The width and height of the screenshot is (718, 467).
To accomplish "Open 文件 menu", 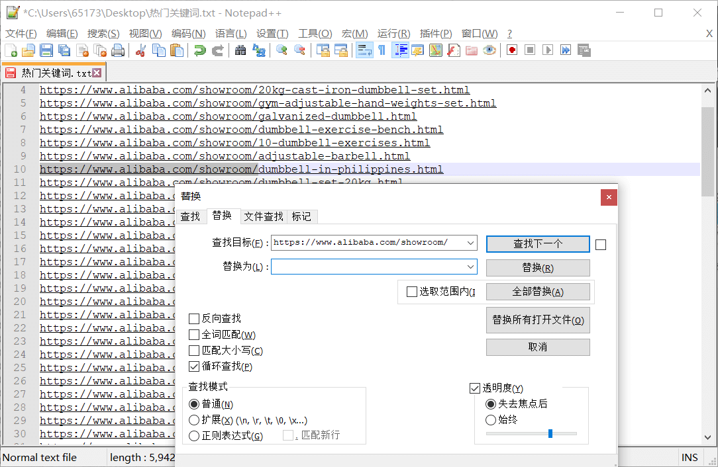I will coord(21,34).
